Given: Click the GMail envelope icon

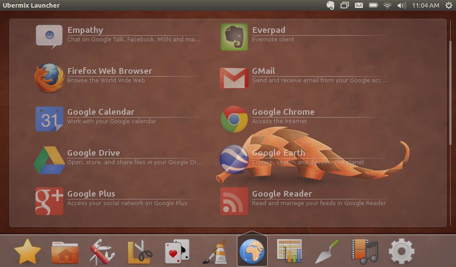Looking at the screenshot, I should pos(234,78).
